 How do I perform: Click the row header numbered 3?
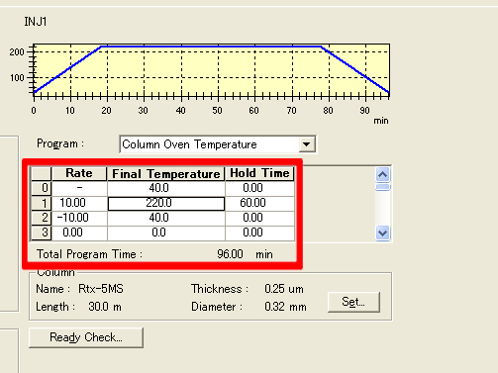coord(42,233)
